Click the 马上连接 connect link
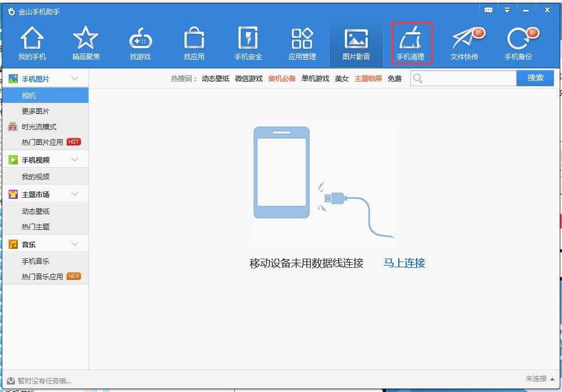Image resolution: width=562 pixels, height=392 pixels. pyautogui.click(x=403, y=263)
